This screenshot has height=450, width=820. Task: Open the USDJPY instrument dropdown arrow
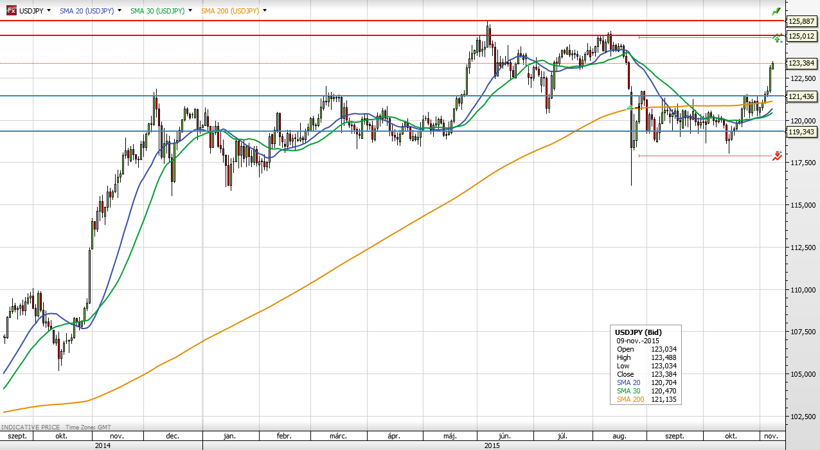49,11
